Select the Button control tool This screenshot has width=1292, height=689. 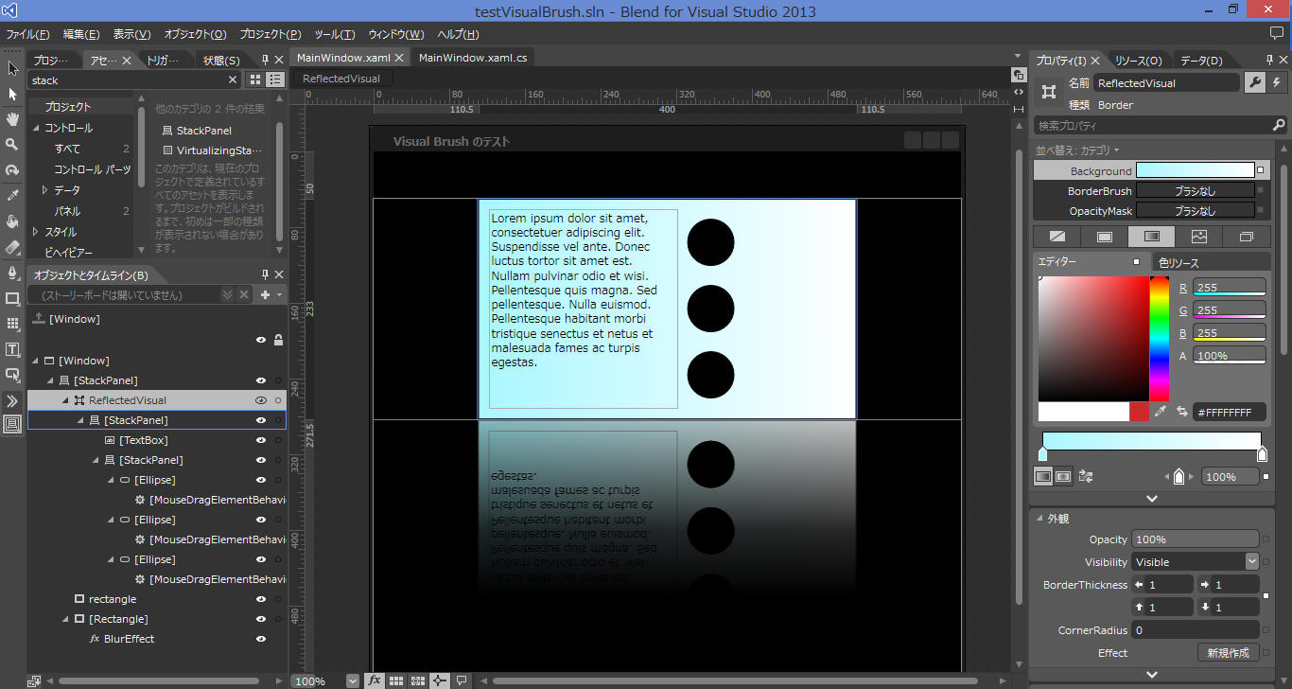[12, 375]
